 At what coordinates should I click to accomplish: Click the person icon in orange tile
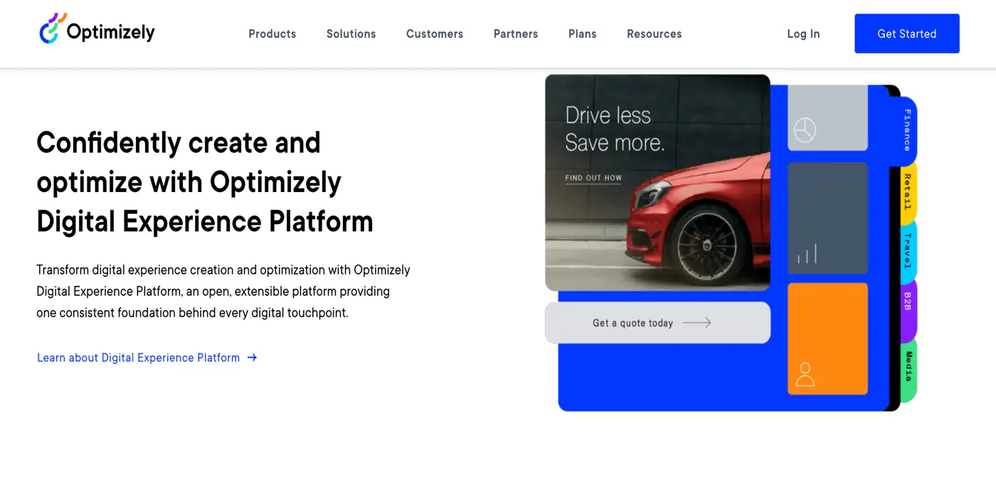pos(805,374)
